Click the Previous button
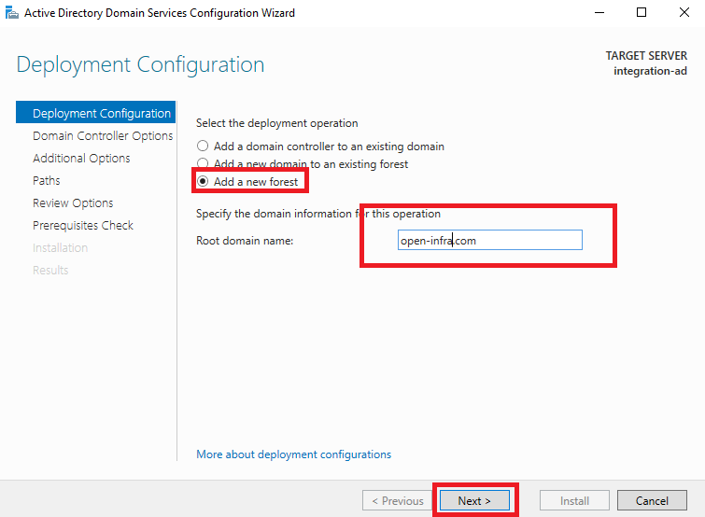Image resolution: width=705 pixels, height=517 pixels. click(x=398, y=500)
